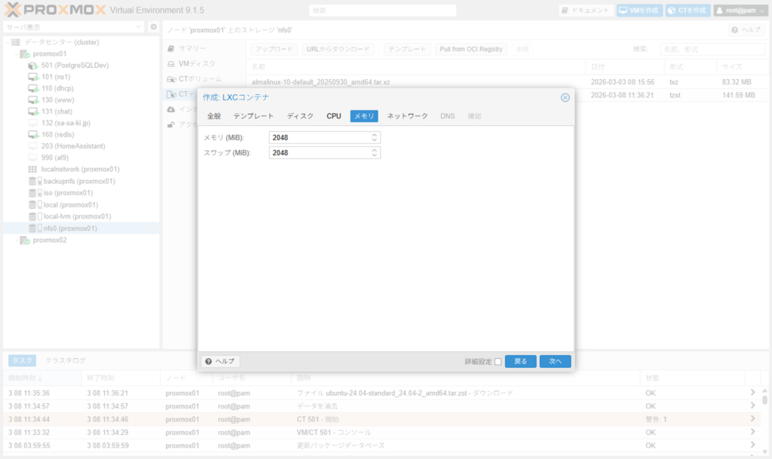Adjust the memory MiB spinner arrows
Viewport: 772px width, 459px height.
click(x=375, y=137)
